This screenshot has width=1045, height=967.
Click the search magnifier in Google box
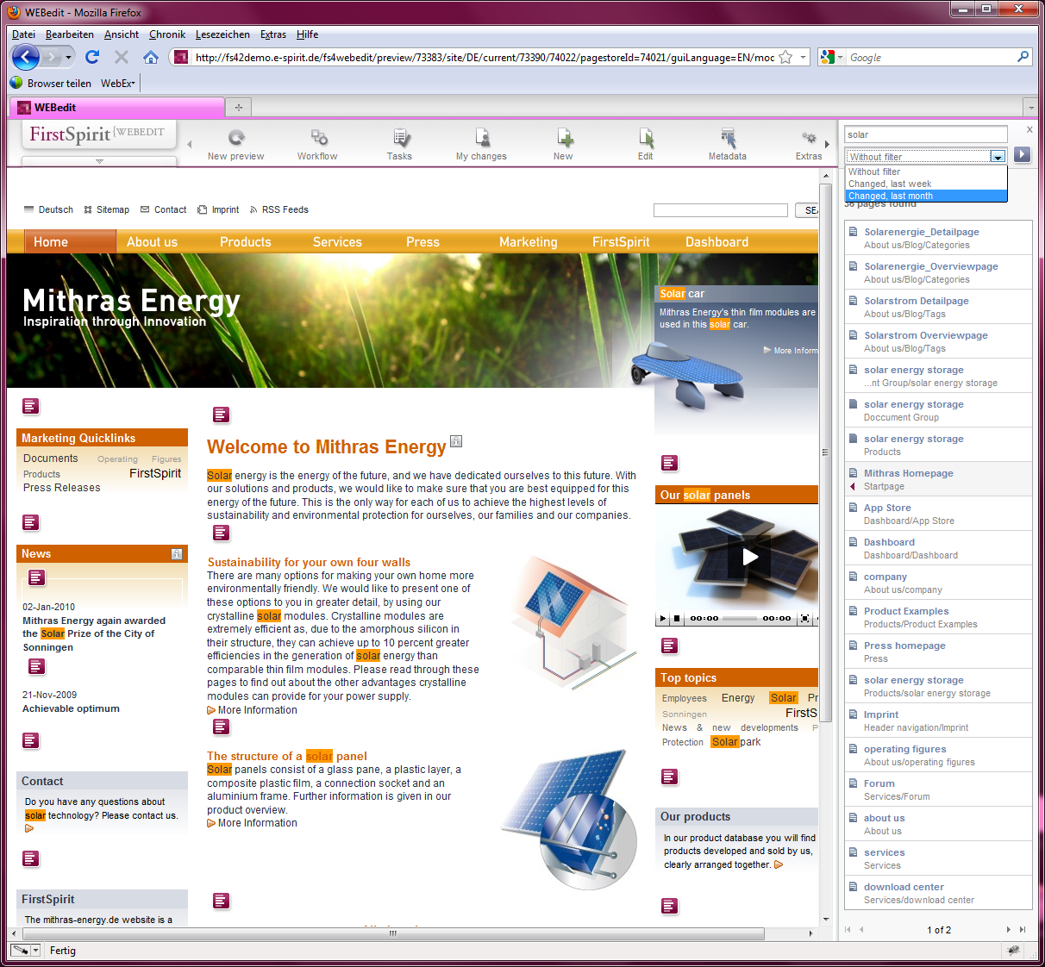(1023, 57)
